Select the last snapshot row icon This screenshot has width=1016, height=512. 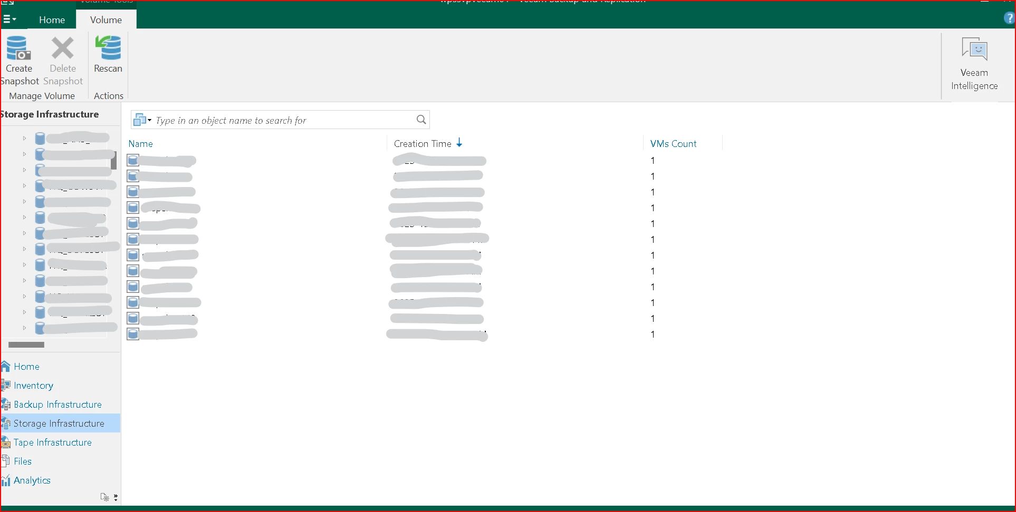(133, 334)
